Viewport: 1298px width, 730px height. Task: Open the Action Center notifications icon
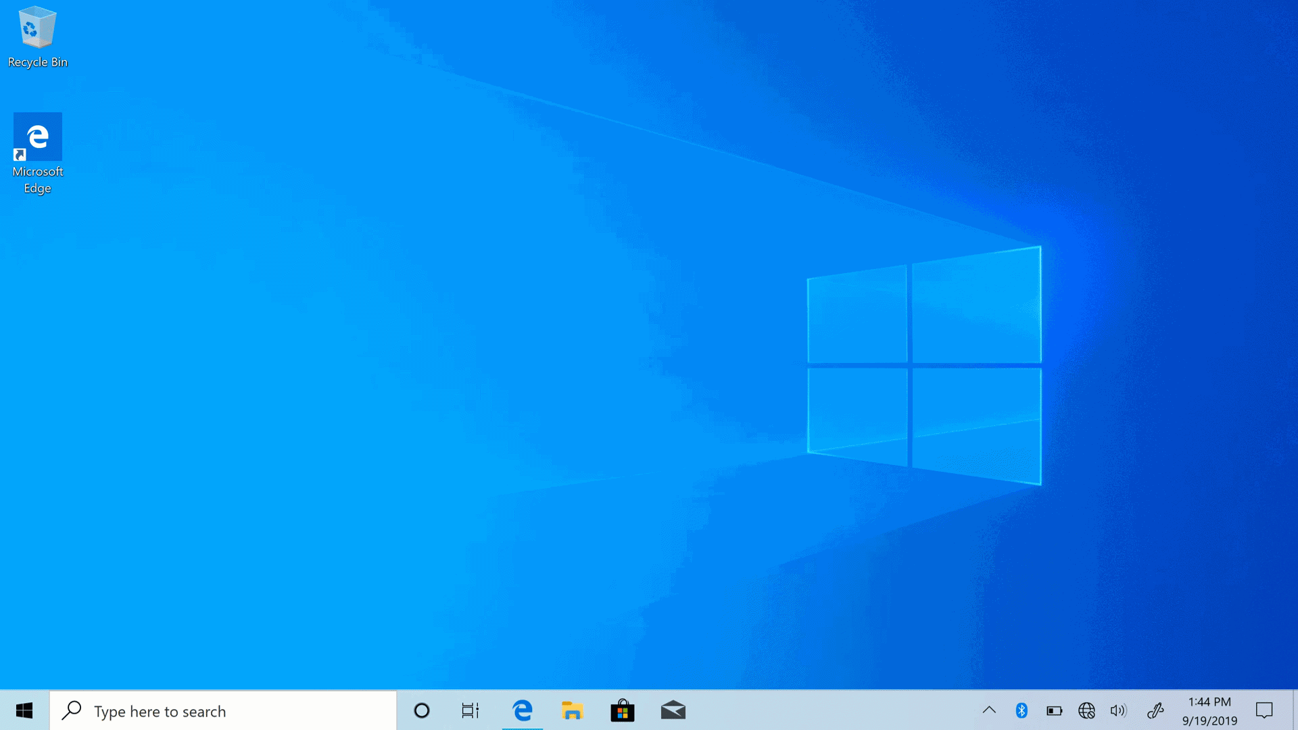click(1264, 710)
